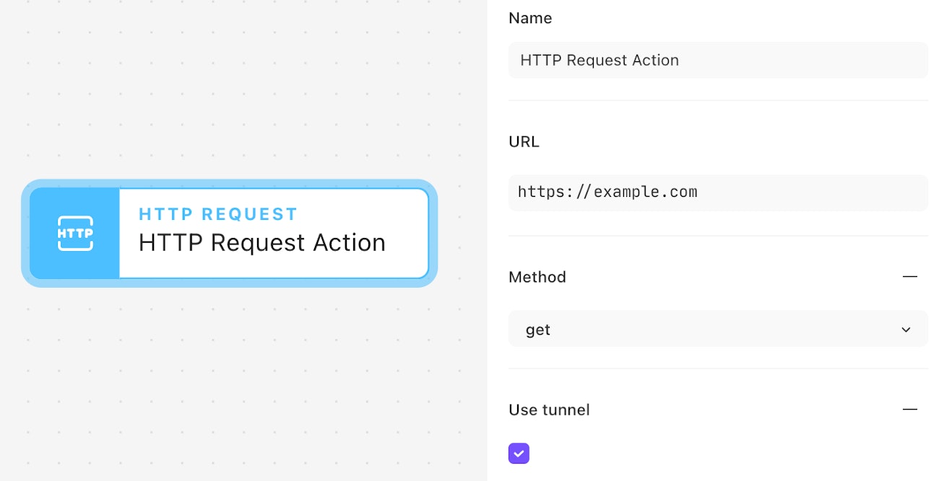Click the Method section heading
This screenshot has height=481, width=939.
coord(537,277)
